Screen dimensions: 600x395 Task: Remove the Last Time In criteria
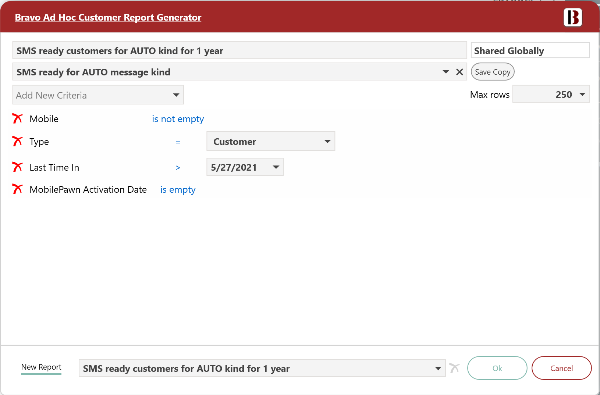pyautogui.click(x=17, y=167)
